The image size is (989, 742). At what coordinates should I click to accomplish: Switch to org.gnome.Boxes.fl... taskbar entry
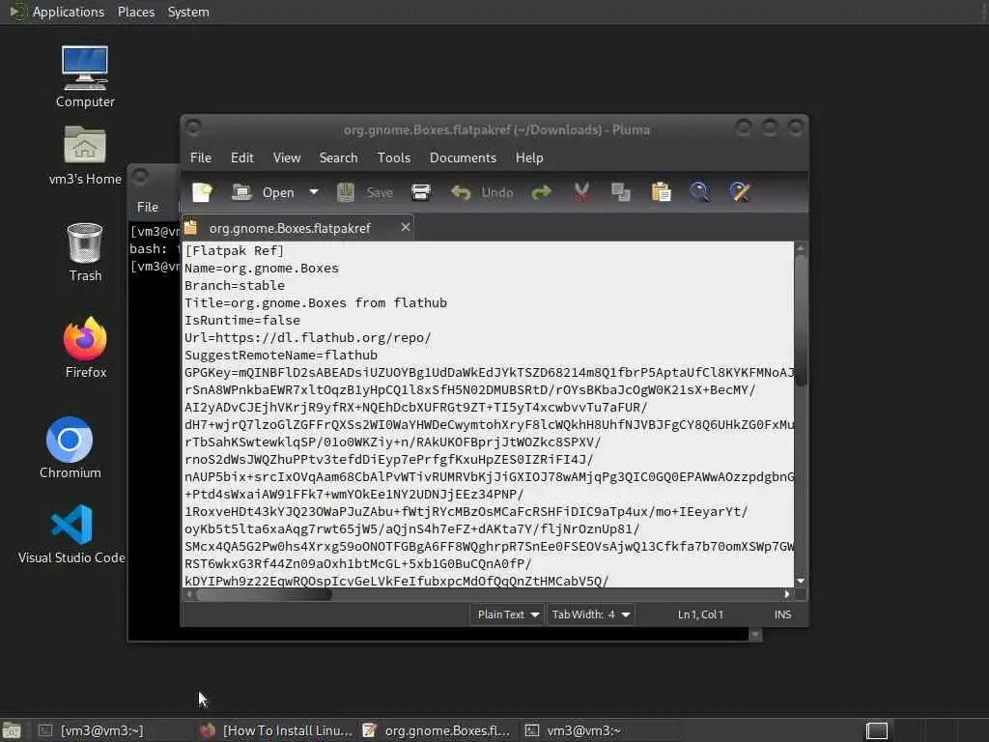[x=437, y=730]
